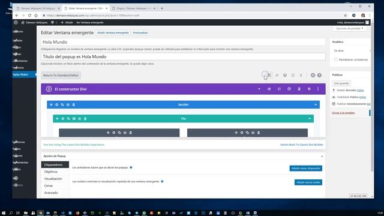This screenshot has height=216, width=384.
Task: Click the popup title field
Action: click(x=183, y=56)
